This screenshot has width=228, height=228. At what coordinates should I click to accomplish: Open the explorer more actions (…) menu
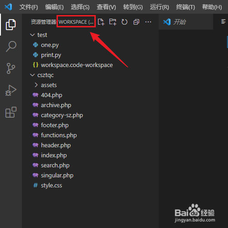[148, 22]
